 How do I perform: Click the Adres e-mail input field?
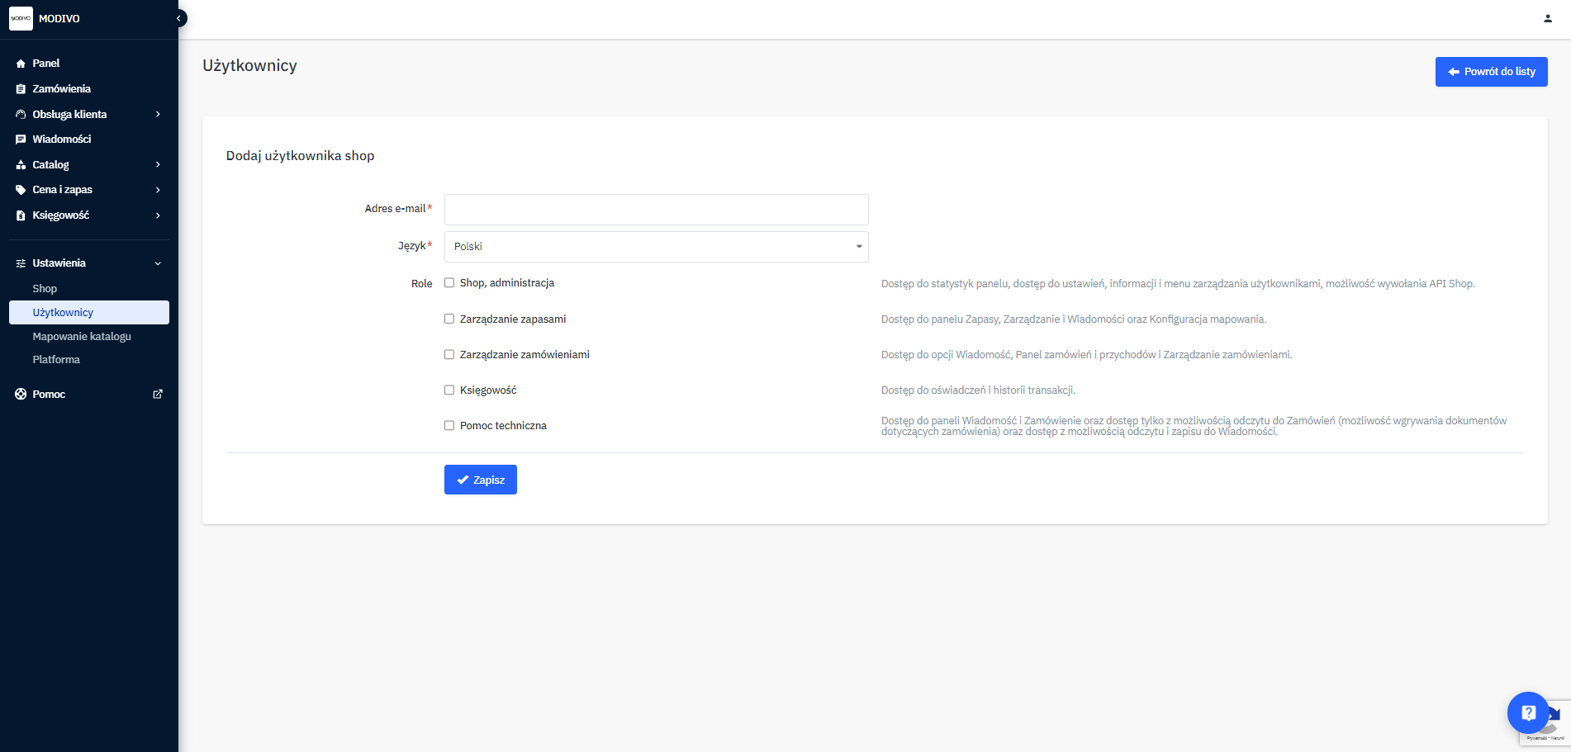pyautogui.click(x=656, y=210)
